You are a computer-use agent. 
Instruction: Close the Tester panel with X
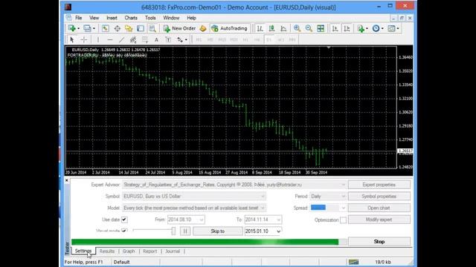(67, 180)
